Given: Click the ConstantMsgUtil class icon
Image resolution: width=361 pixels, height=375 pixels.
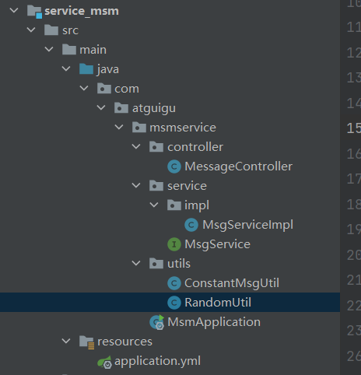Looking at the screenshot, I should point(174,283).
